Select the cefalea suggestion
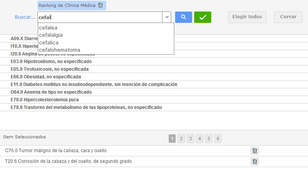The width and height of the screenshot is (308, 185). tap(48, 28)
